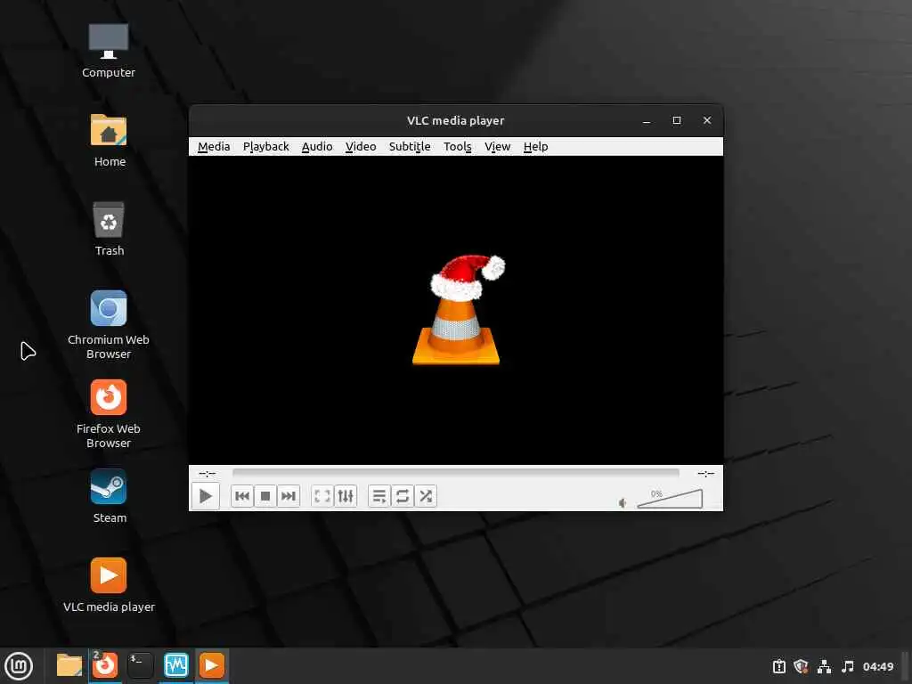
Task: Show extended settings equalizer button
Action: click(346, 496)
